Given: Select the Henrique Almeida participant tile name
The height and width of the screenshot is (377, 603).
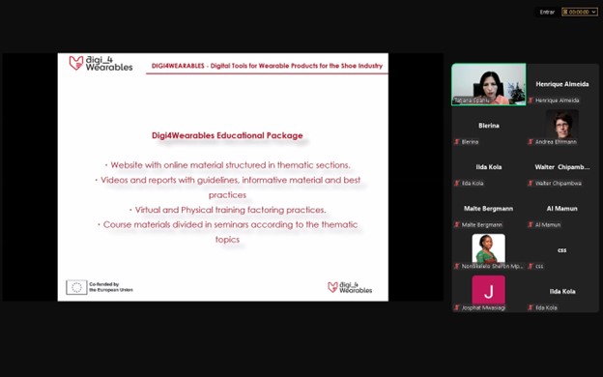Looking at the screenshot, I should (x=562, y=84).
